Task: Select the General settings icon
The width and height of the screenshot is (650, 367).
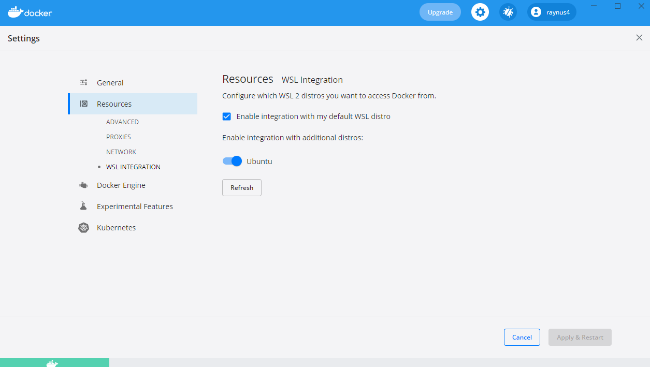Action: 83,82
